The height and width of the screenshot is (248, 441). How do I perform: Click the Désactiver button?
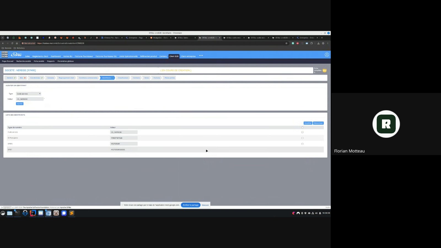[318, 123]
